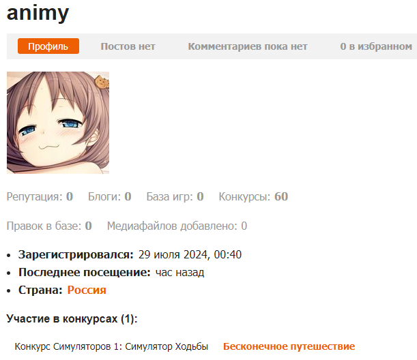
Task: Follow the Россия country link
Action: point(87,290)
